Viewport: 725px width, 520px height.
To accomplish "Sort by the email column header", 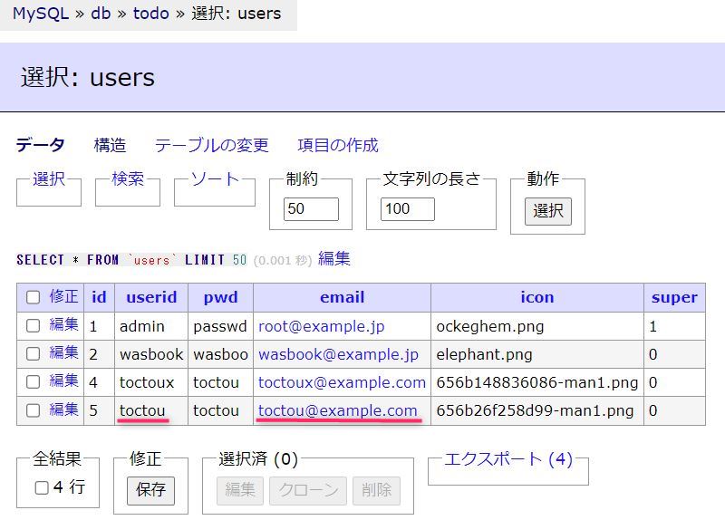I will click(343, 297).
